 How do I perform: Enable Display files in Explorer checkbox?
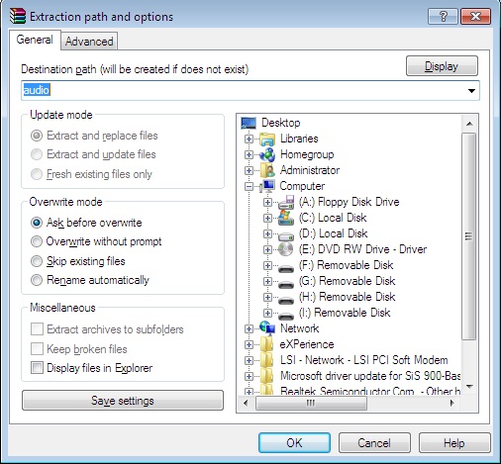37,368
